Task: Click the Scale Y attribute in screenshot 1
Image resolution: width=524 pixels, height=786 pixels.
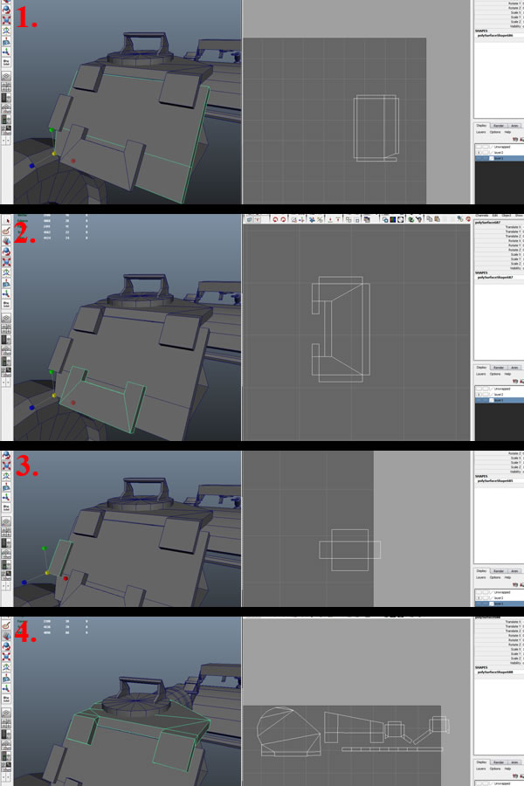Action: point(515,17)
